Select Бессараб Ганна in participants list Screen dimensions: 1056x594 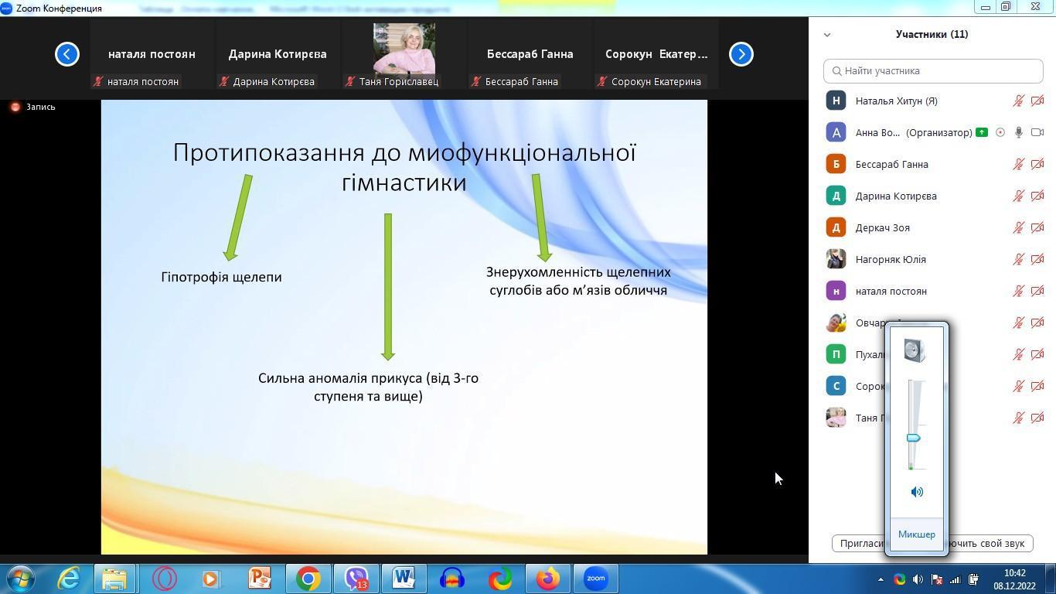coord(891,164)
